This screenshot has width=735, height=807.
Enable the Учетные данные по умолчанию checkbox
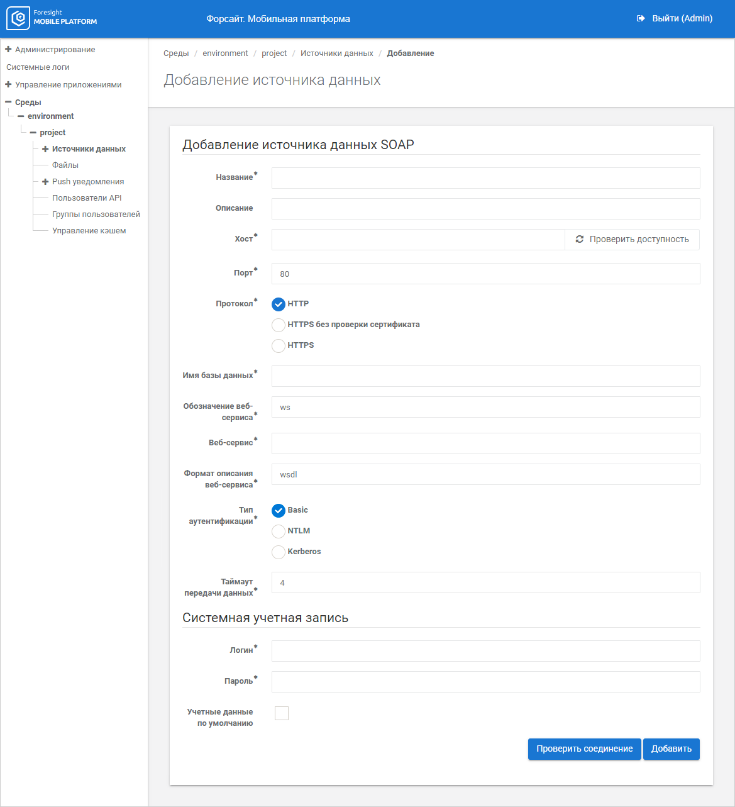pos(282,713)
